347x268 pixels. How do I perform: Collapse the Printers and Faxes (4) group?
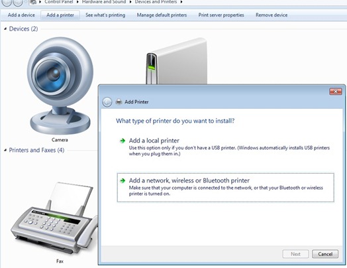pos(5,151)
